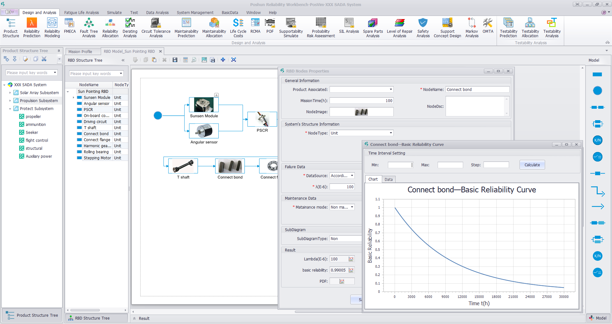The image size is (612, 324).
Task: Open Data Analysis ribbon tab
Action: [x=157, y=13]
